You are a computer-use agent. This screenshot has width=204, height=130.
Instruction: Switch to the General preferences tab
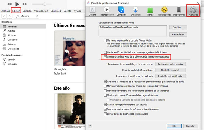click(x=92, y=11)
